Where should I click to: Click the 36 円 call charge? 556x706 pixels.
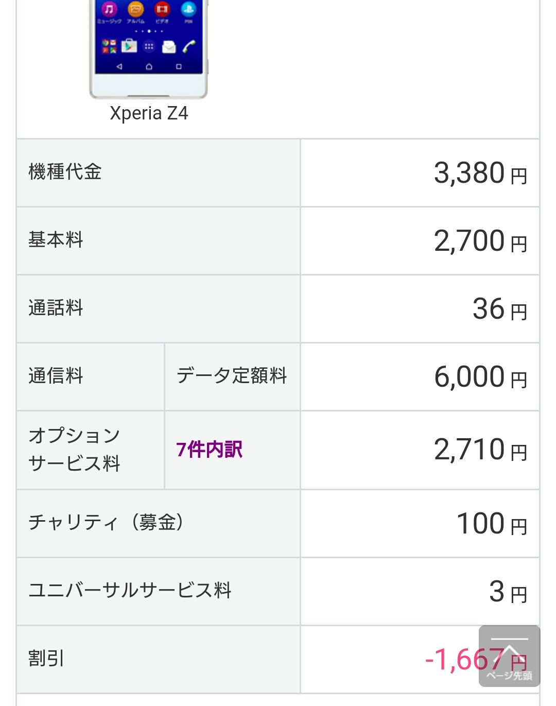click(500, 309)
